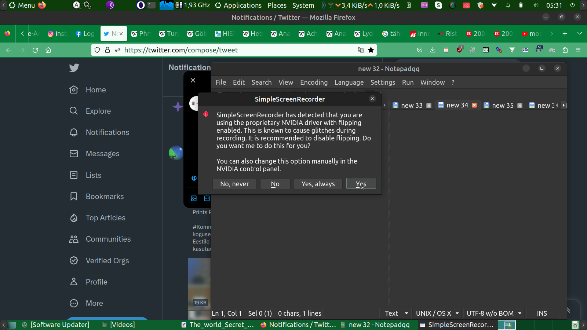Open Explore in the Twitter sidebar
Screen dimensions: 587x330
(90, 111)
